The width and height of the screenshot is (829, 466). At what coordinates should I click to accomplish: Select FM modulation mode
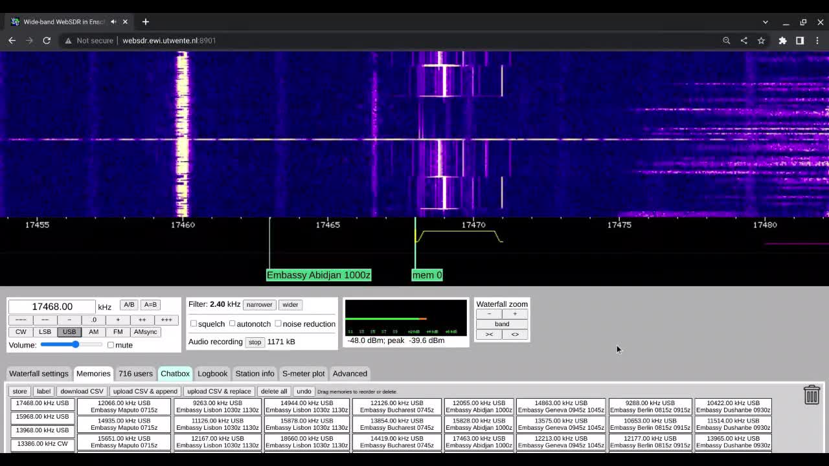[118, 332]
